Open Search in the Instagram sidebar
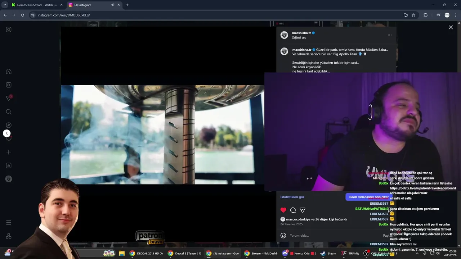 click(x=9, y=112)
